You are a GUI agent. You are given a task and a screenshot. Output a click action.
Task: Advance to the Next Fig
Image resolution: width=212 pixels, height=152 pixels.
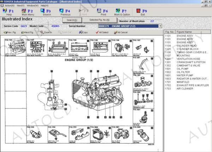[x=27, y=32]
